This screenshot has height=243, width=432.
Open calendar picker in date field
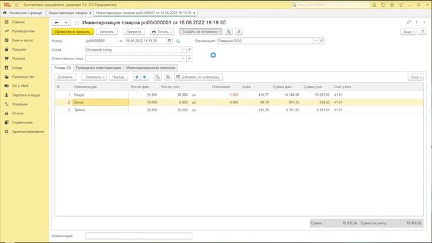coord(169,40)
